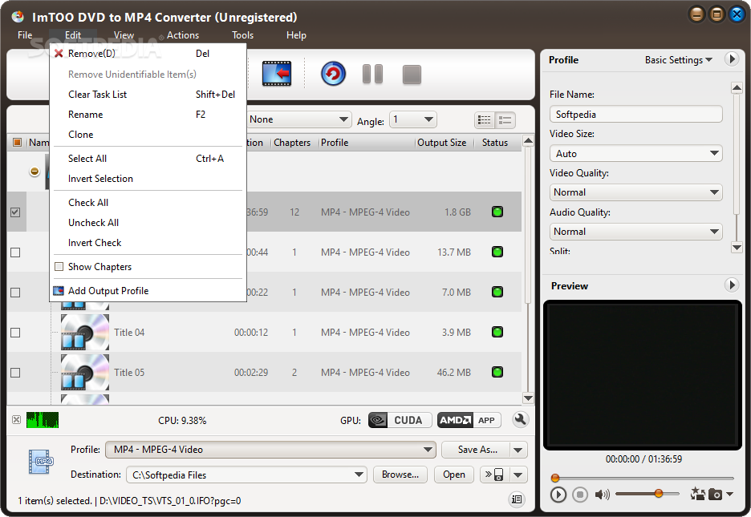Open the File menu

25,35
